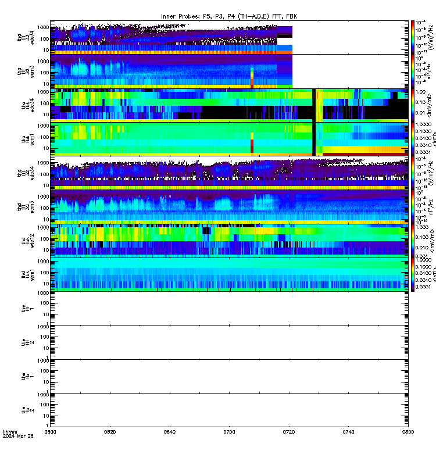Click the red low-frequency band in tha fbk scm1

click(365, 154)
